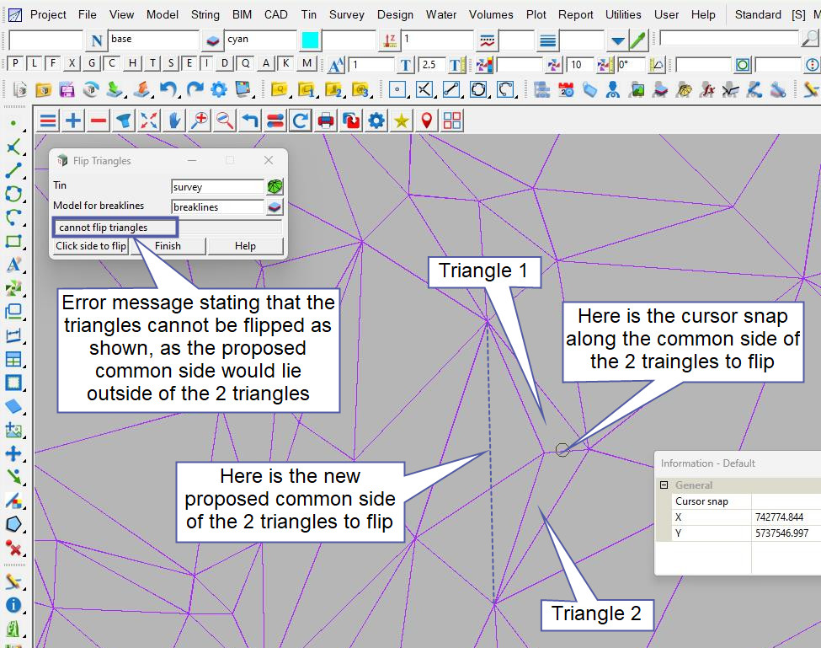821x648 pixels.
Task: Click the purple save project icon
Action: [x=67, y=90]
